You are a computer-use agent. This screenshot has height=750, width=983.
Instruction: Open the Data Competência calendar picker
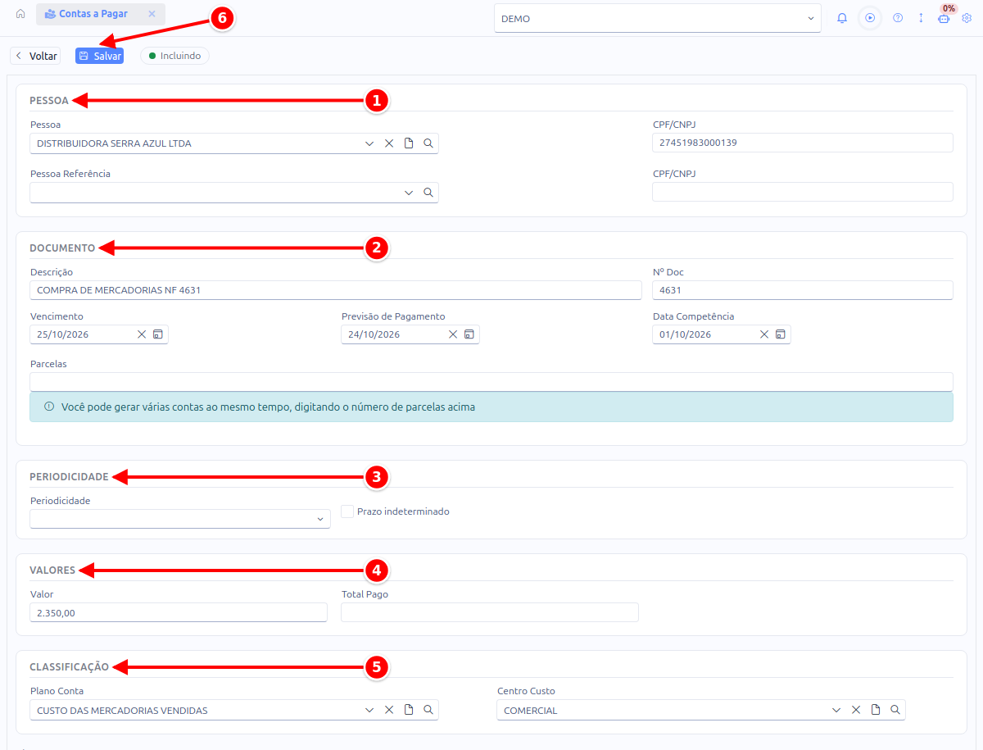(781, 334)
